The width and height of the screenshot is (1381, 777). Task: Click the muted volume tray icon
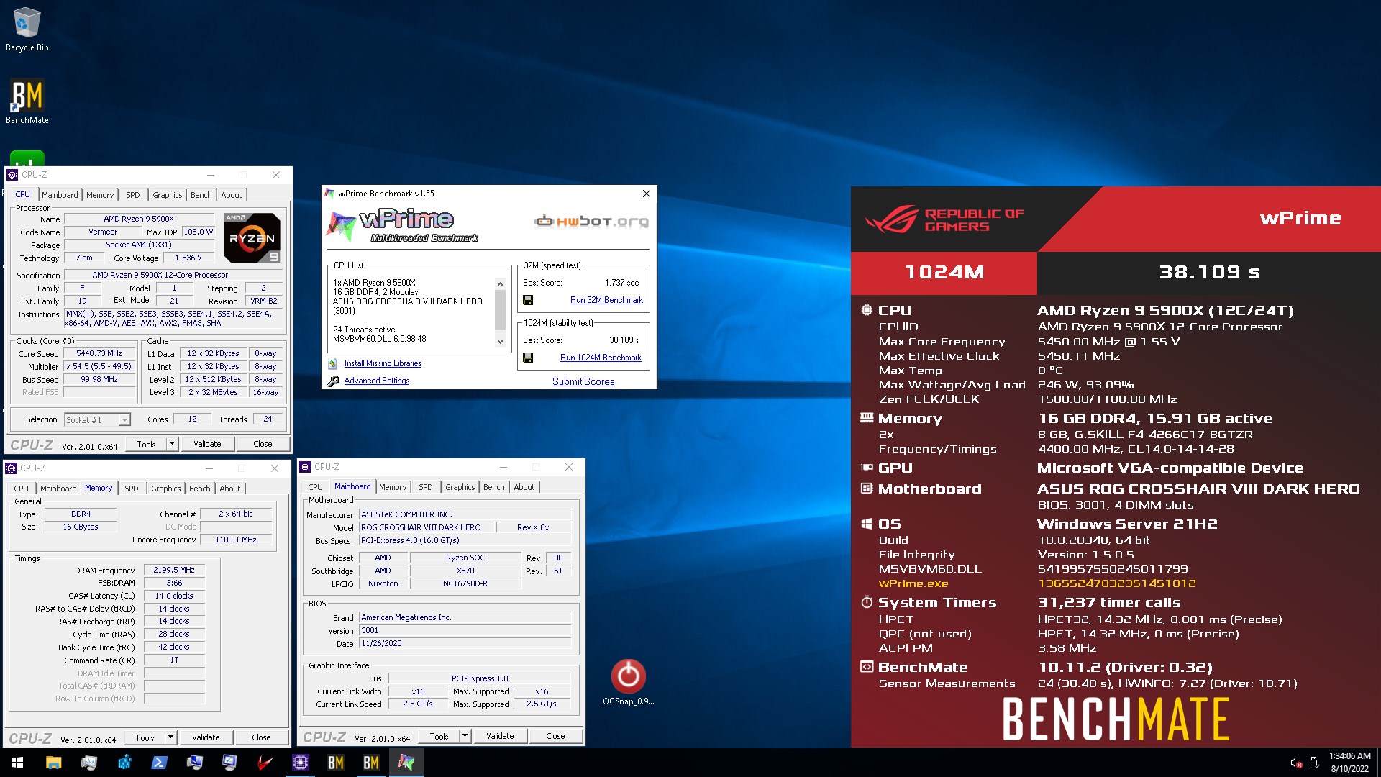point(1295,763)
